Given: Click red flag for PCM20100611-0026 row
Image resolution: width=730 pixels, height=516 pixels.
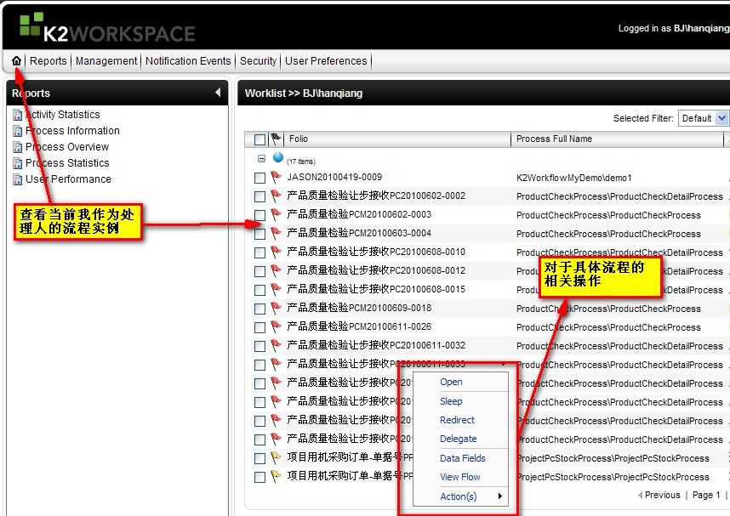Looking at the screenshot, I should [276, 326].
